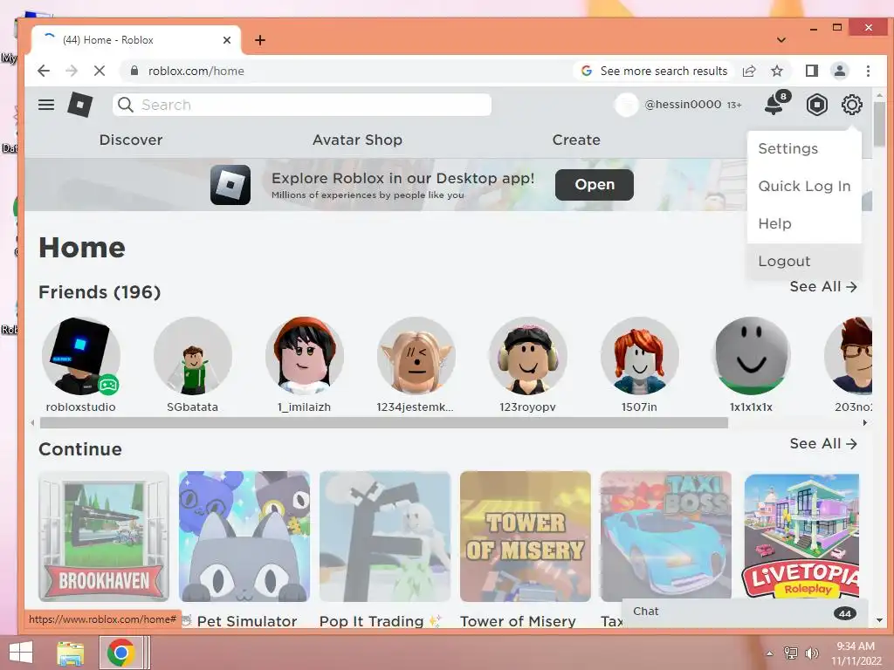Image resolution: width=894 pixels, height=670 pixels.
Task: Click the @hessin0000 profile name
Action: click(x=683, y=105)
